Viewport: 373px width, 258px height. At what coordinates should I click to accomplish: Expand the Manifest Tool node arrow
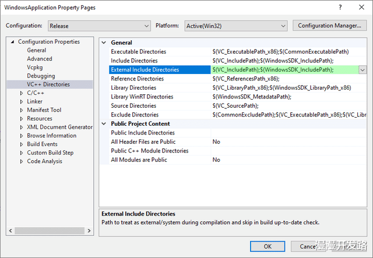coord(22,110)
